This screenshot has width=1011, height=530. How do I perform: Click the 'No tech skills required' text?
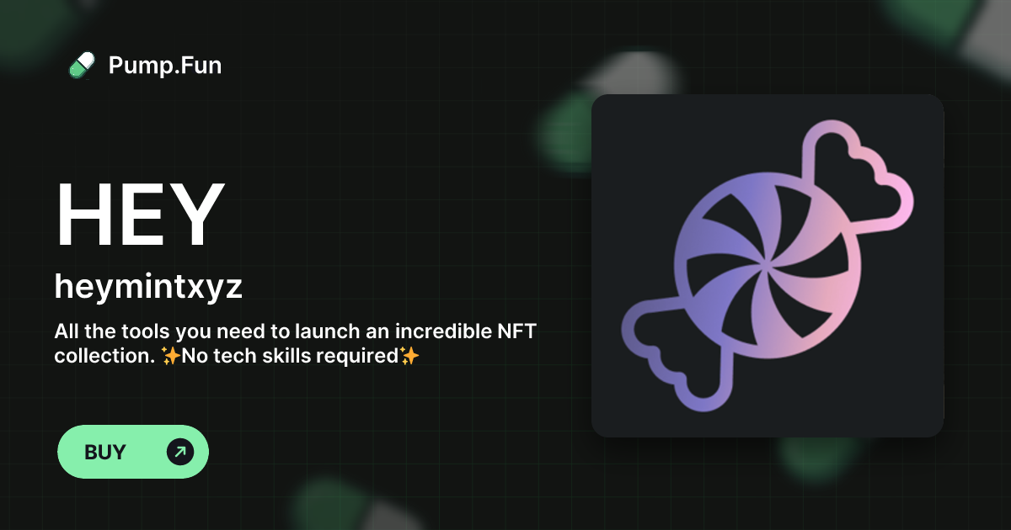click(291, 356)
